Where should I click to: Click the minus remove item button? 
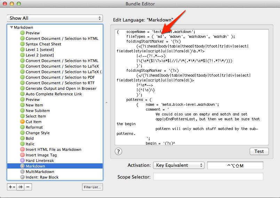pyautogui.click(x=28, y=187)
